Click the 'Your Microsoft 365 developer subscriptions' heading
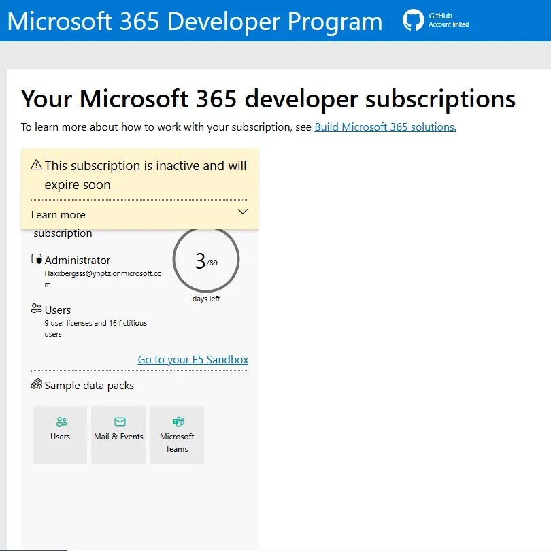The image size is (551, 551). click(x=268, y=99)
